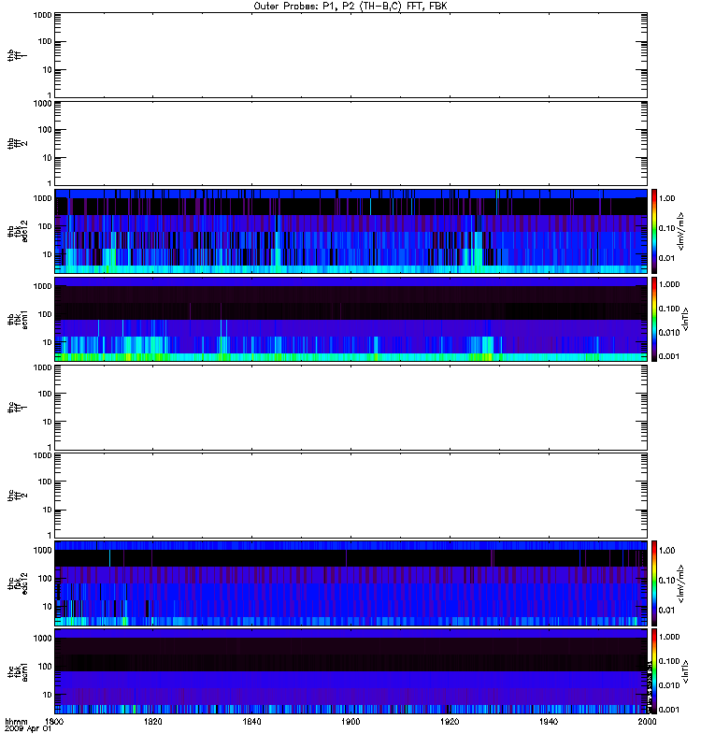Click the <|nT|> unit label beside thc scm1
Viewport: 701px width, 748px height.
(x=685, y=671)
